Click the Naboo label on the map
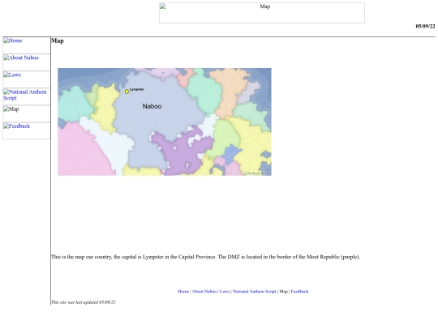The height and width of the screenshot is (328, 438). pyautogui.click(x=152, y=106)
